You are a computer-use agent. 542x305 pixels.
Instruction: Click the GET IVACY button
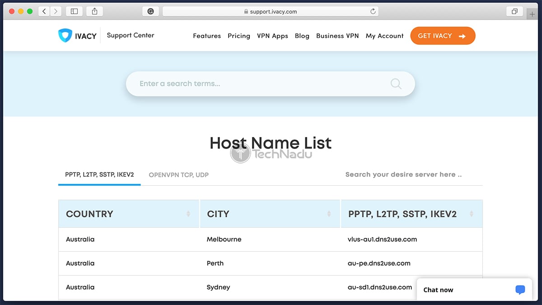(x=443, y=36)
